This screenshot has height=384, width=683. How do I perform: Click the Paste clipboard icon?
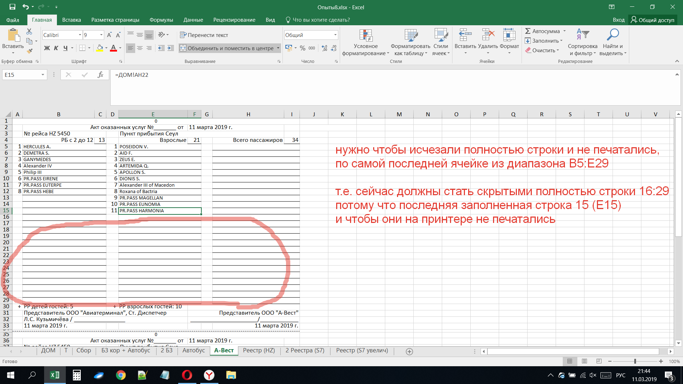coord(13,36)
